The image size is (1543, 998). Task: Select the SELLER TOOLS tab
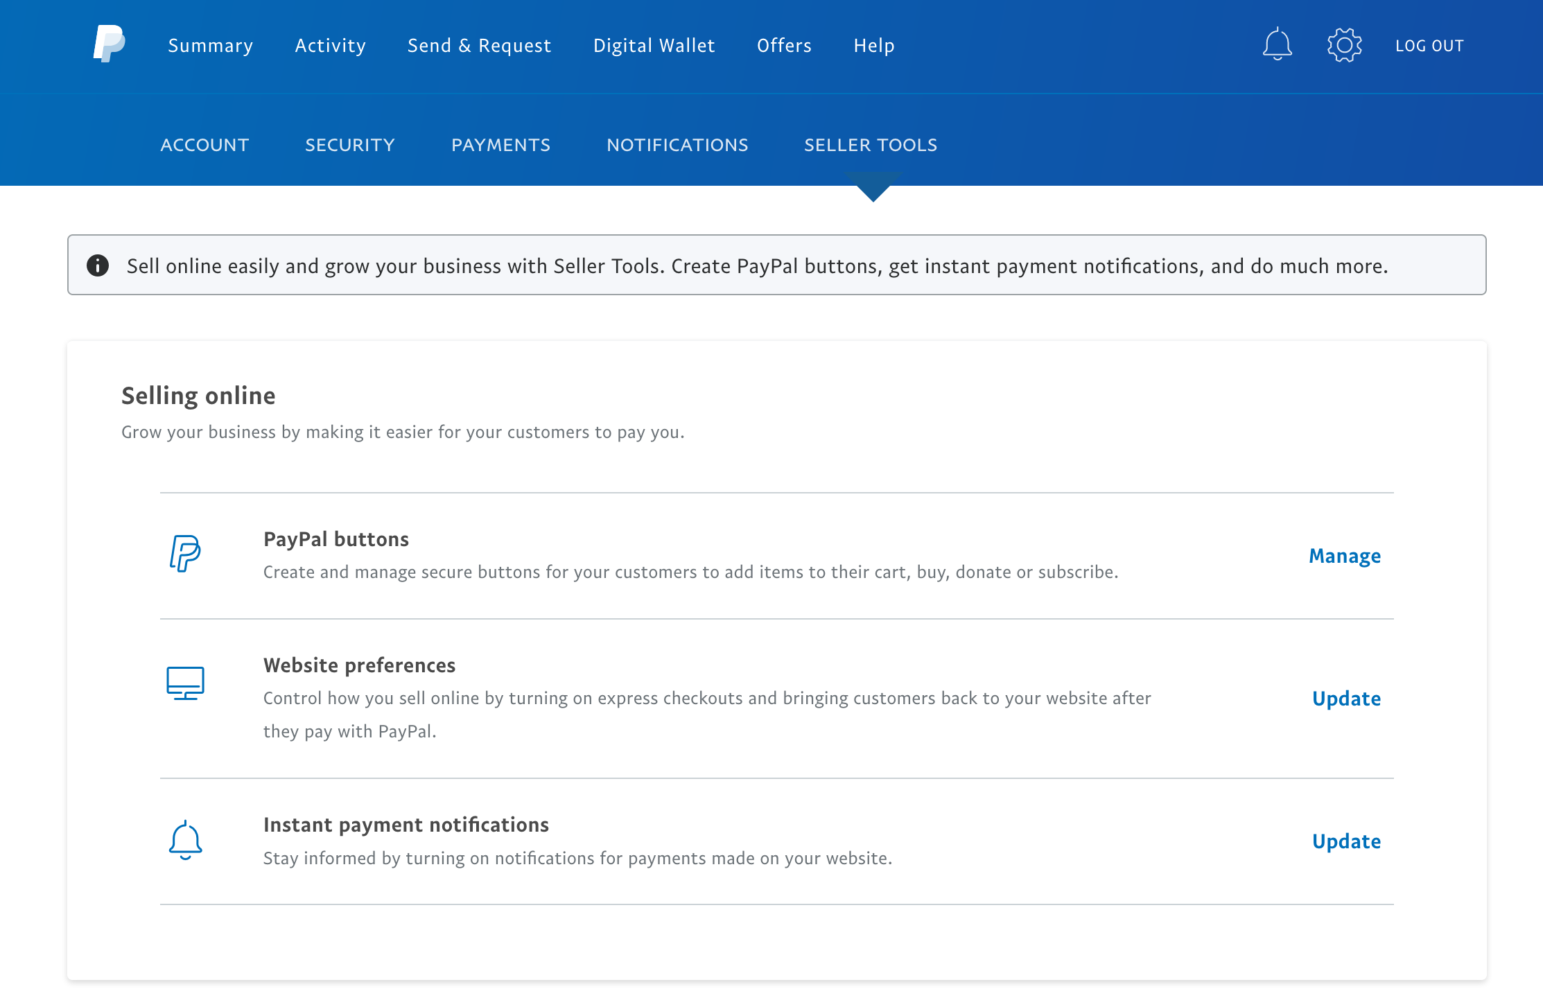[x=871, y=145]
